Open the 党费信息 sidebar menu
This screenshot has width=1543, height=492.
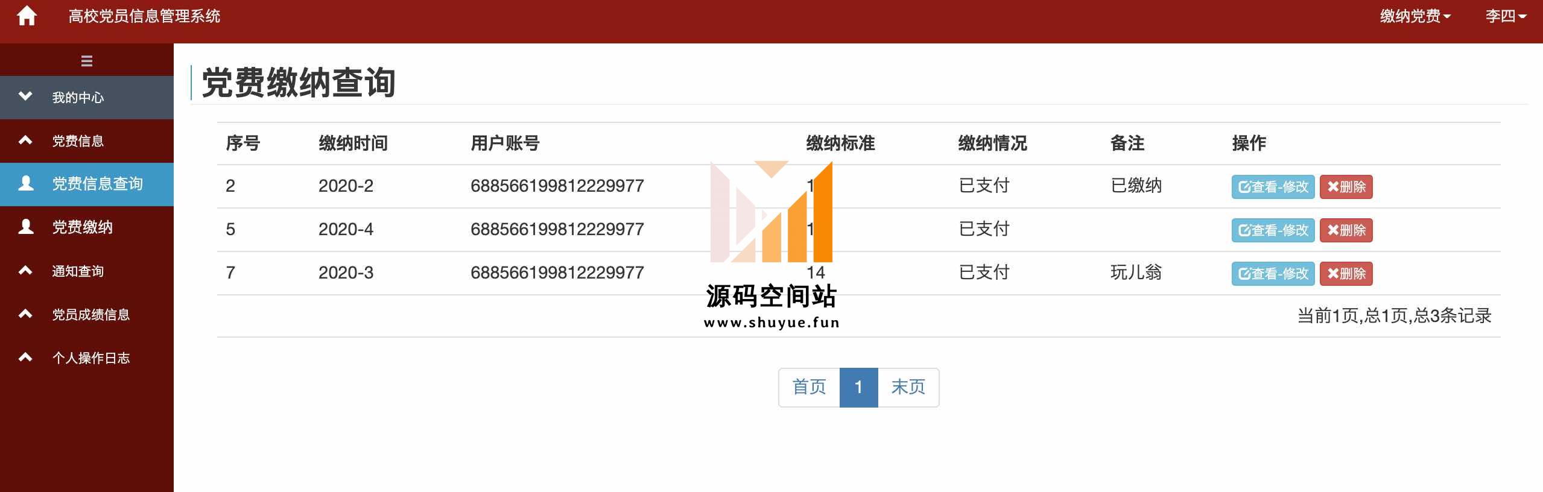[x=87, y=141]
